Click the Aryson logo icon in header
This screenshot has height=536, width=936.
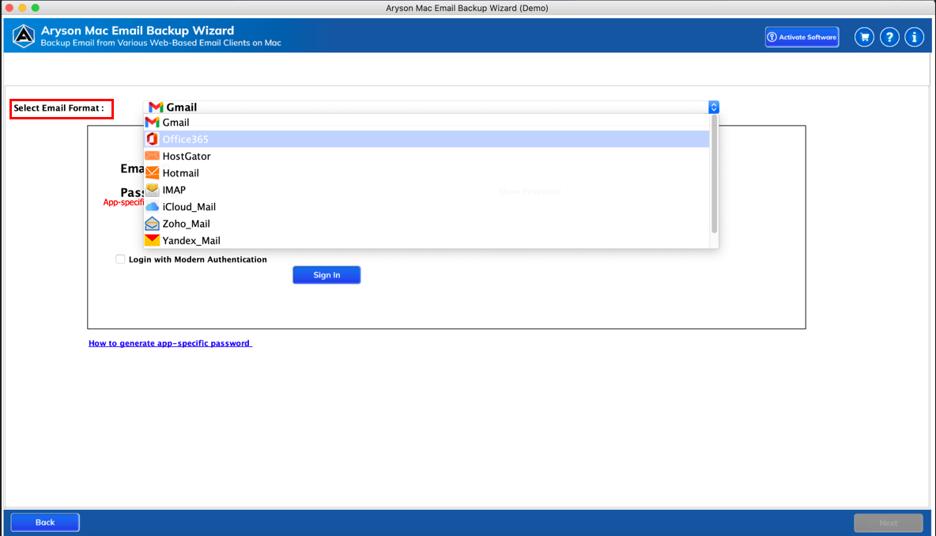23,36
